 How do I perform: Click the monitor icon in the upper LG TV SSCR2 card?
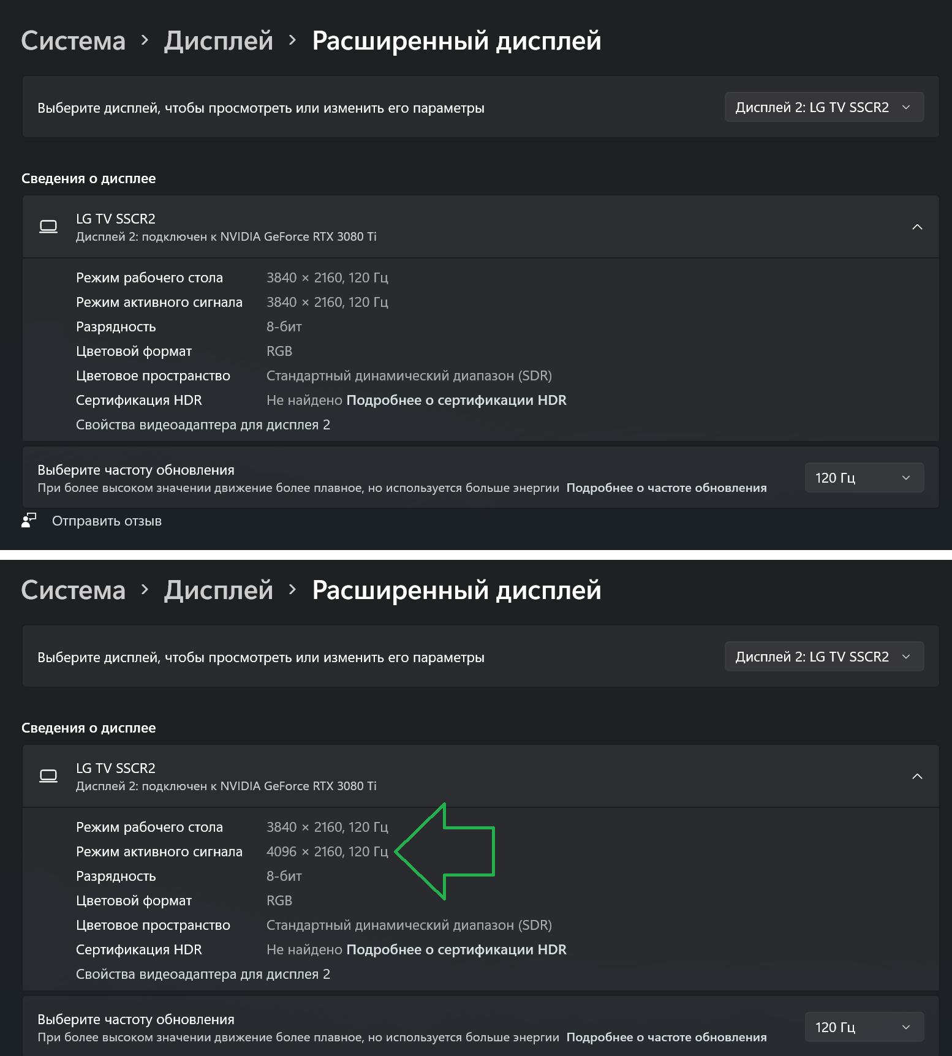[48, 227]
